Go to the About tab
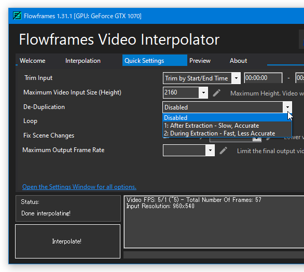 click(x=239, y=61)
